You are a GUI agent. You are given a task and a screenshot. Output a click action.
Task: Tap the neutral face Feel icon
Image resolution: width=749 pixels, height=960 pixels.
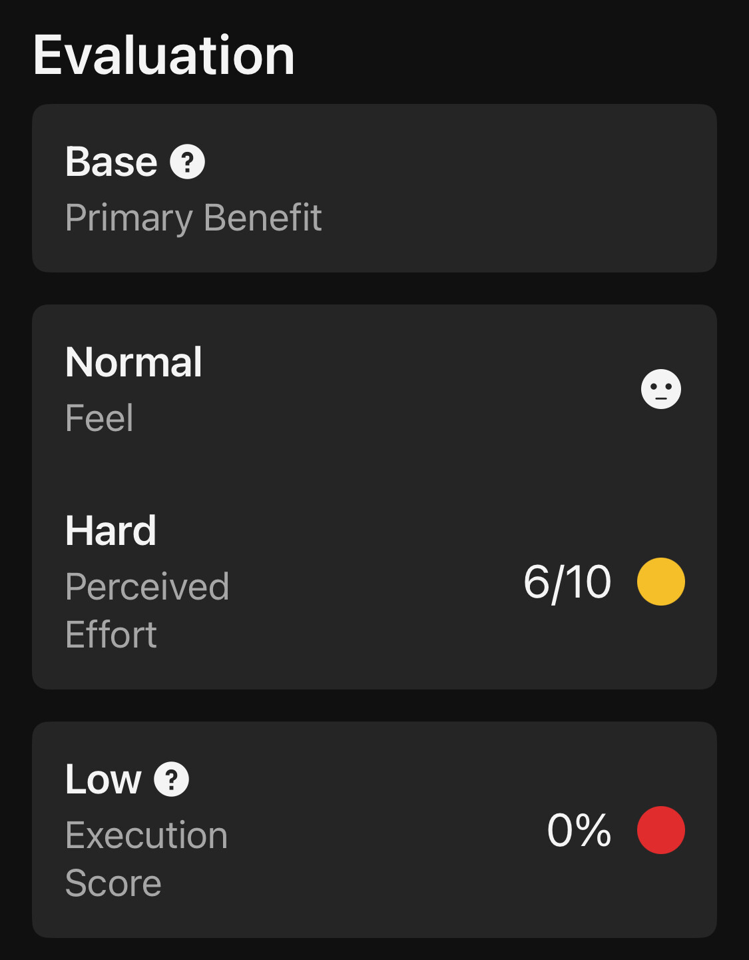pyautogui.click(x=660, y=389)
